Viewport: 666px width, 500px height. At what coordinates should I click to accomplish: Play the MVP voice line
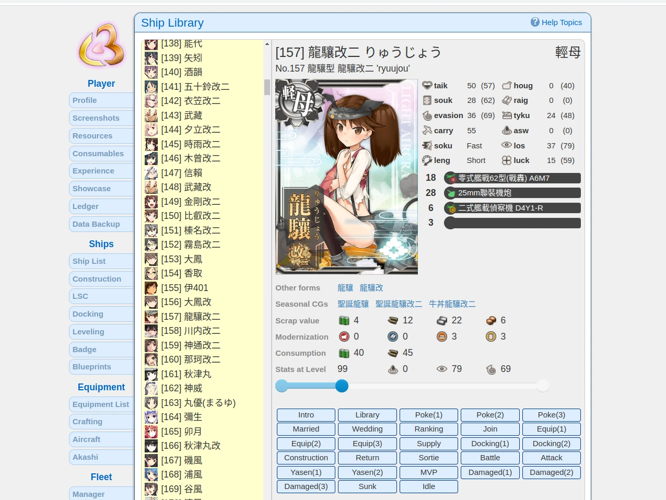(429, 472)
